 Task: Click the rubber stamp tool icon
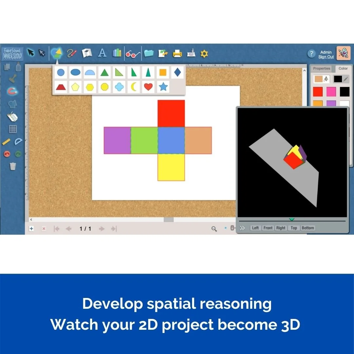[x=13, y=79]
